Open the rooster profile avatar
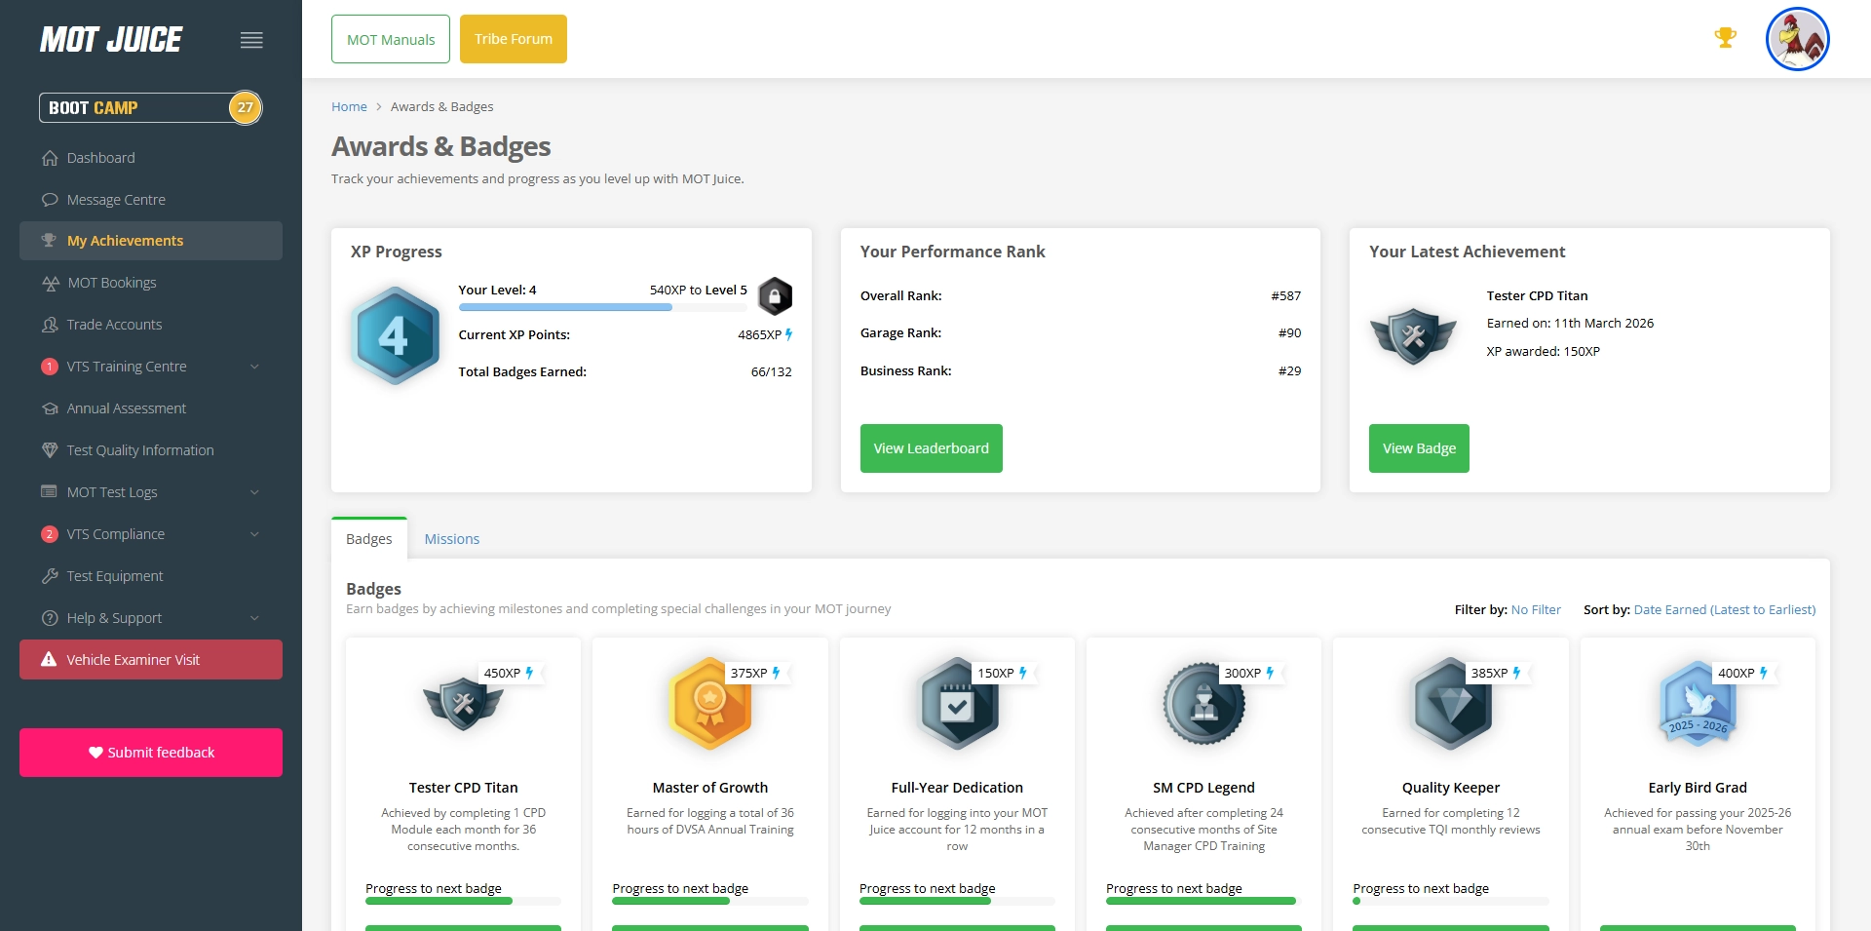The width and height of the screenshot is (1871, 931). [1797, 39]
